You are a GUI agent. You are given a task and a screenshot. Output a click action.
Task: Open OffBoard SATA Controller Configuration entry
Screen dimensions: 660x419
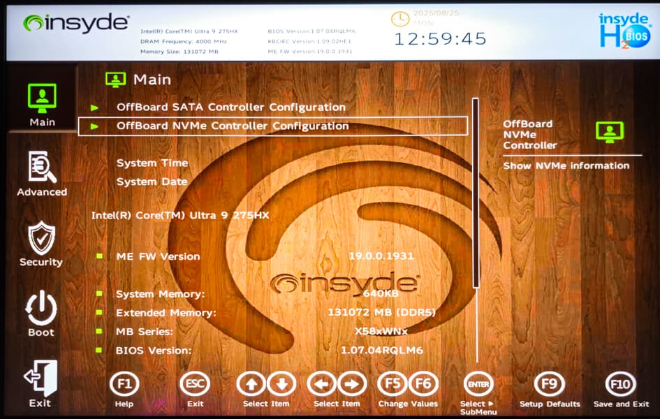231,108
